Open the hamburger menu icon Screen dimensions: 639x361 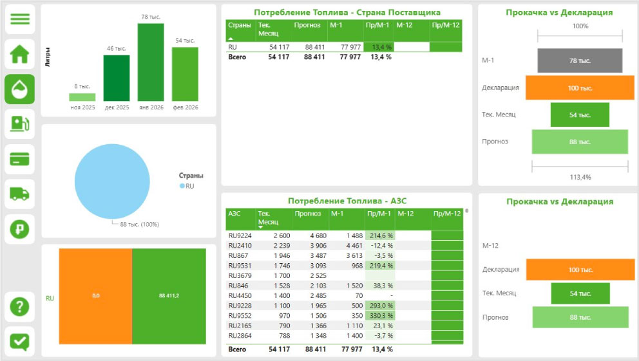click(x=20, y=19)
